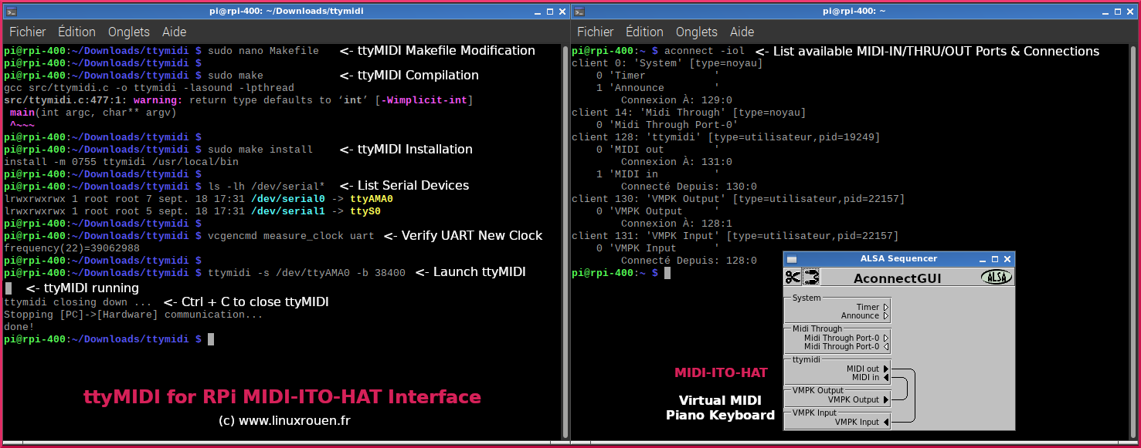Screen dimensions: 1141x448
Task: Open the ALSA Sequencer window menu icon
Action: coord(791,259)
